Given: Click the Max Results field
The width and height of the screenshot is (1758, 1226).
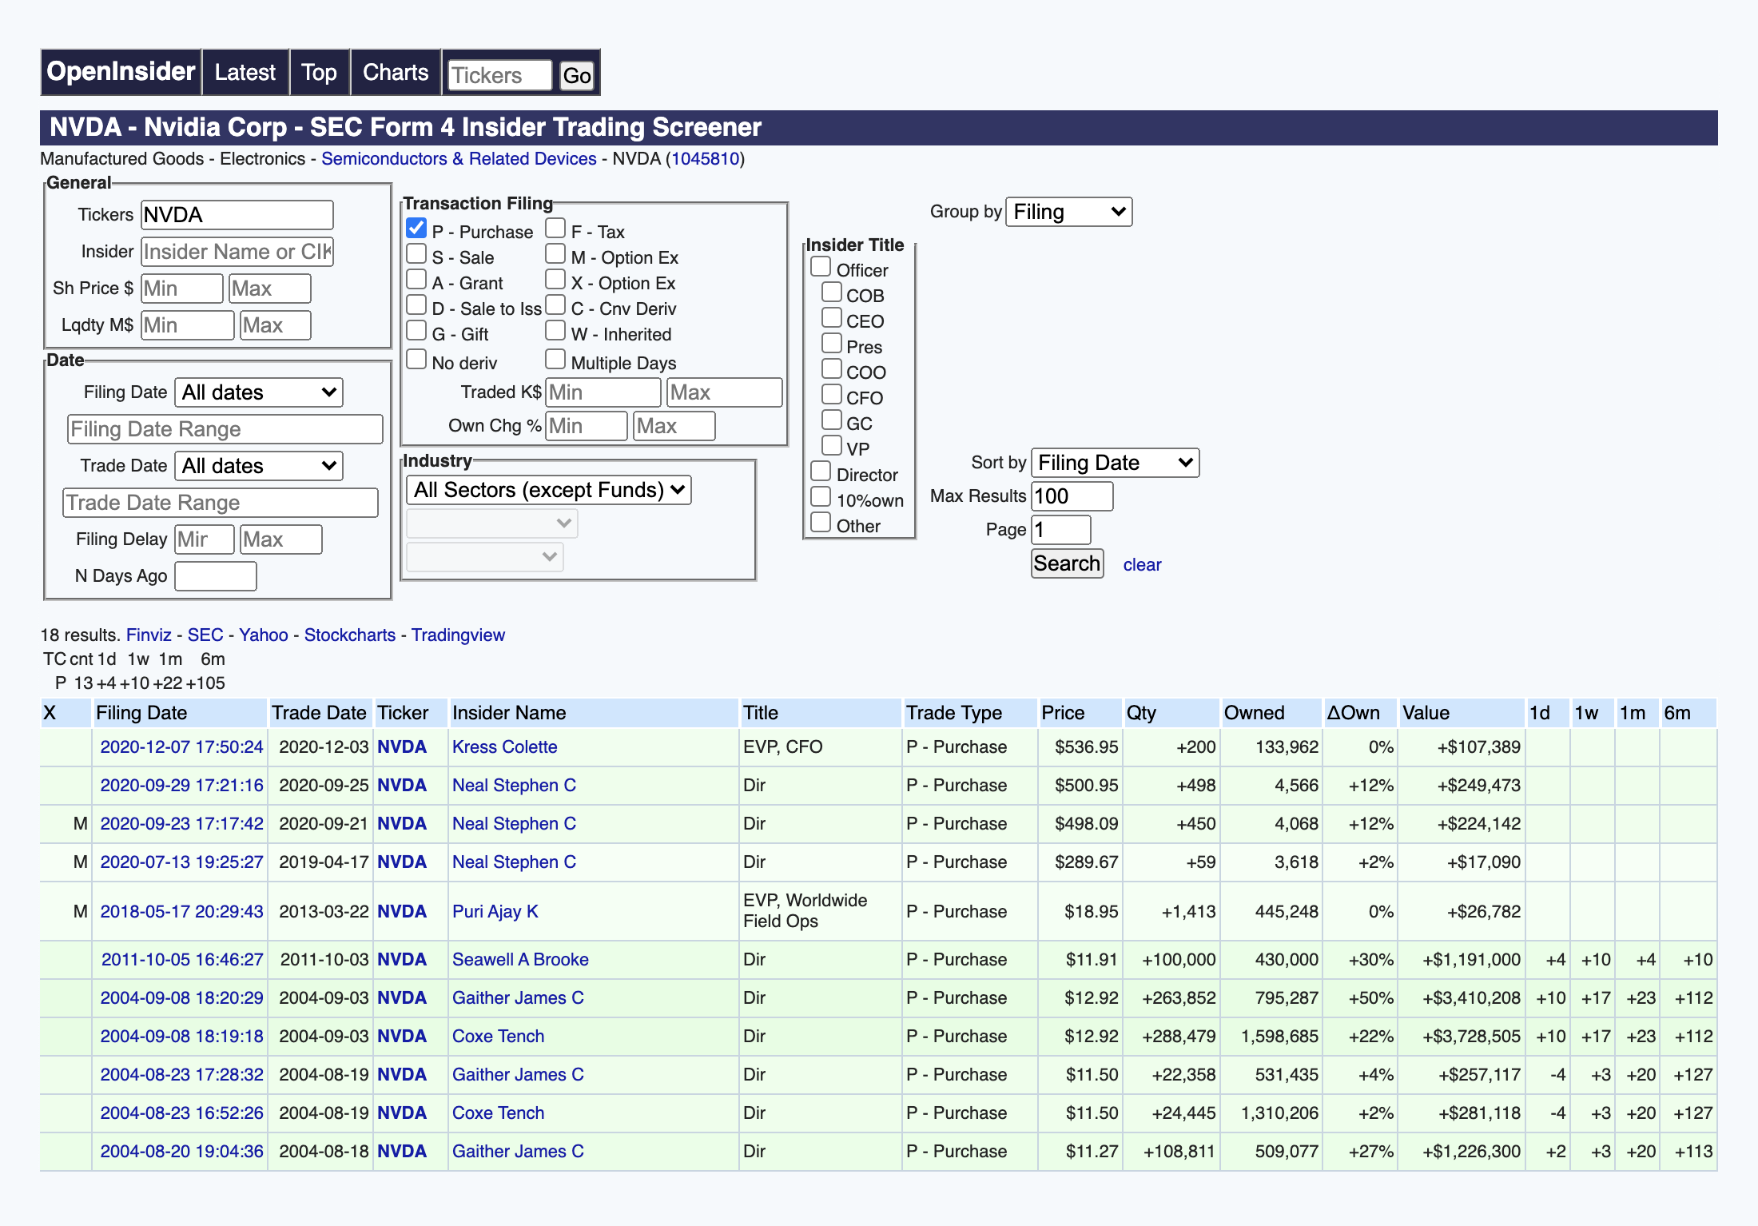Looking at the screenshot, I should coord(1072,496).
